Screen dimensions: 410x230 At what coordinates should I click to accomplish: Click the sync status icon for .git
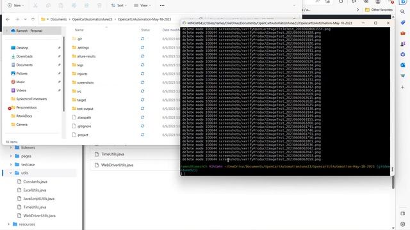(x=142, y=39)
